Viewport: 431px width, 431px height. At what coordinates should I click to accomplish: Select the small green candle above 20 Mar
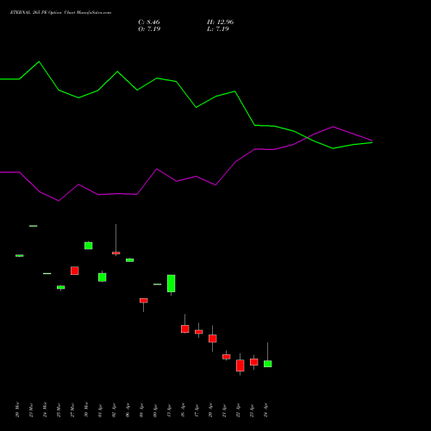[20, 255]
